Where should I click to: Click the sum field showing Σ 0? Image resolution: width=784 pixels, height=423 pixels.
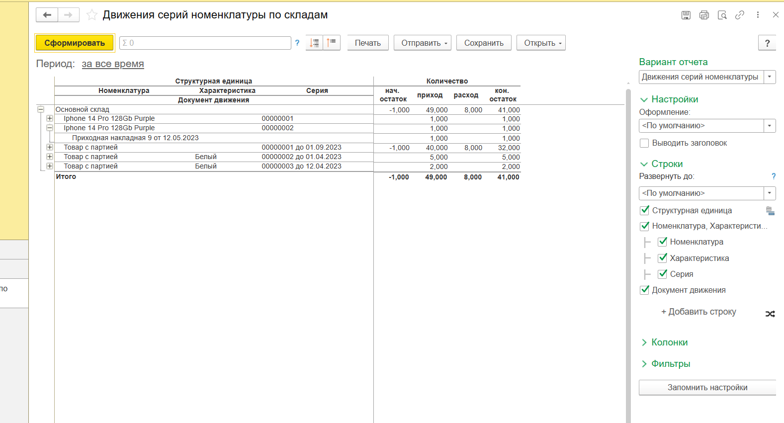pos(205,43)
